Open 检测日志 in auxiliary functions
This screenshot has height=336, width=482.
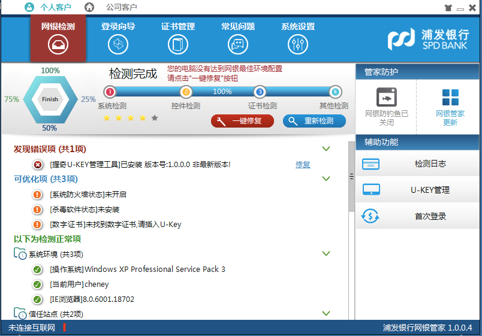click(418, 164)
